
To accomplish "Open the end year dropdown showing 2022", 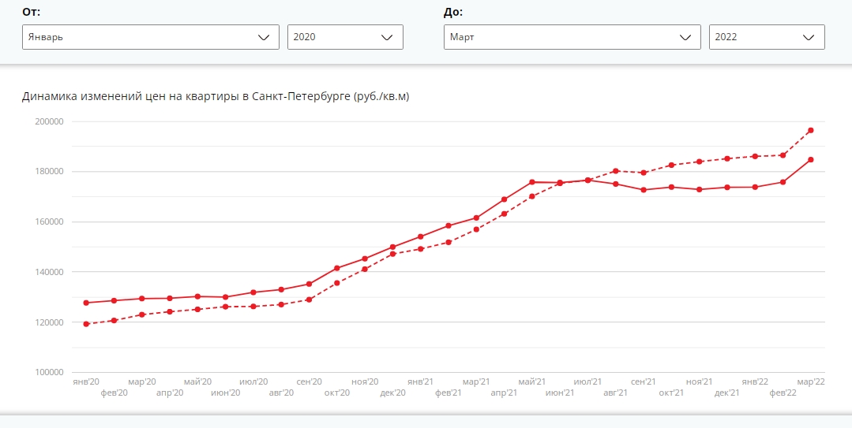I will point(767,37).
